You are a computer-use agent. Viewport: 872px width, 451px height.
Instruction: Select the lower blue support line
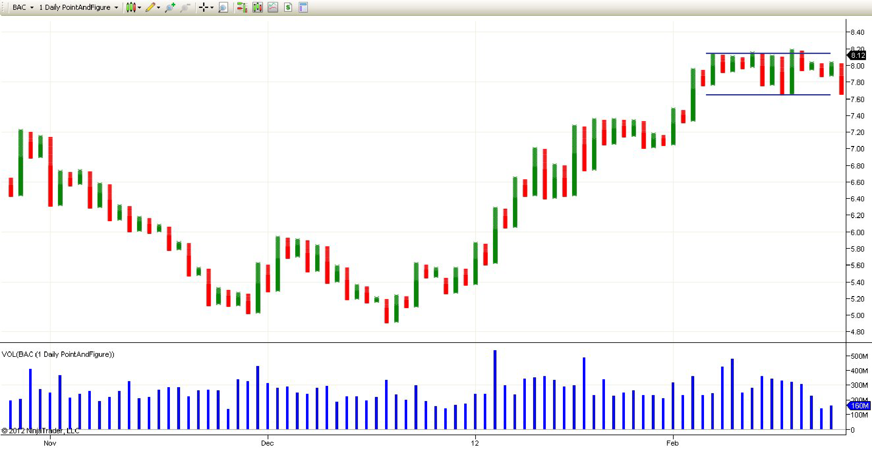tap(768, 95)
